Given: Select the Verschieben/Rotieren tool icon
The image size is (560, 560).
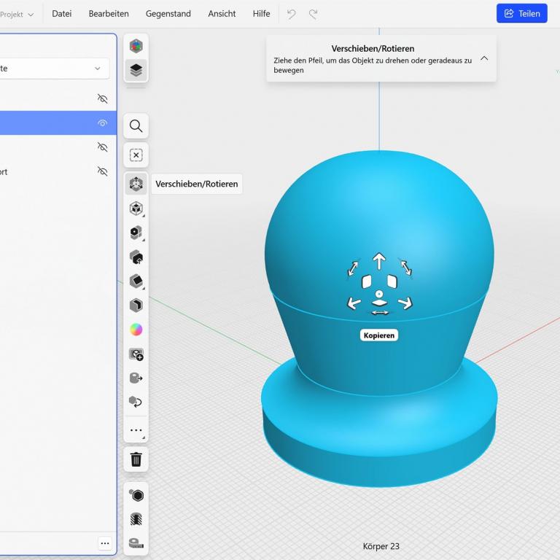Looking at the screenshot, I should 136,184.
